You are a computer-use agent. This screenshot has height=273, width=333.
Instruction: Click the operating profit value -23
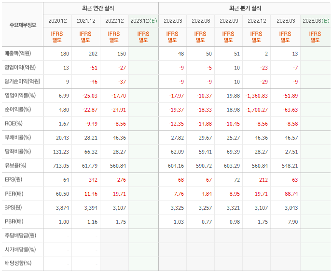point(264,68)
